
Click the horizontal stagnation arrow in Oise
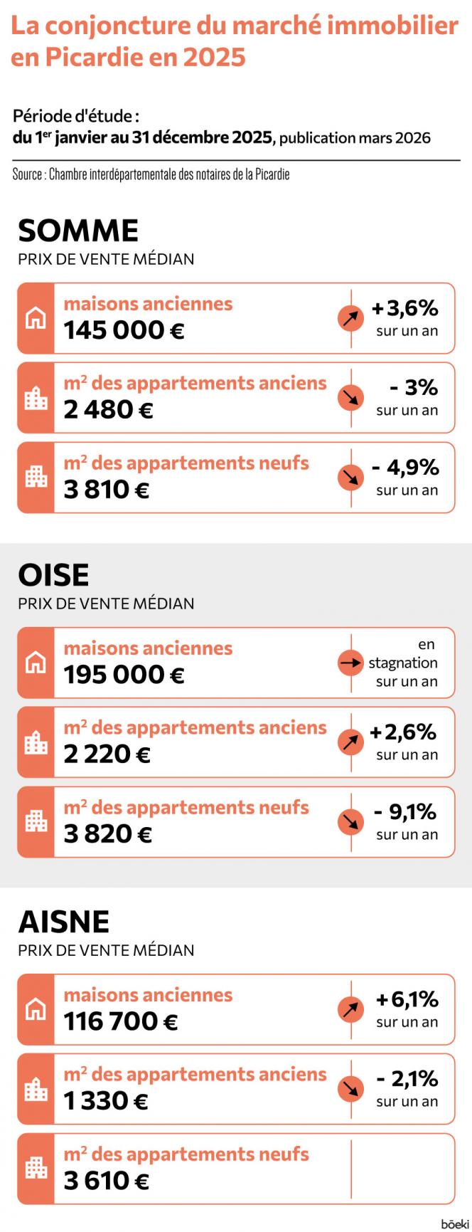click(x=350, y=663)
